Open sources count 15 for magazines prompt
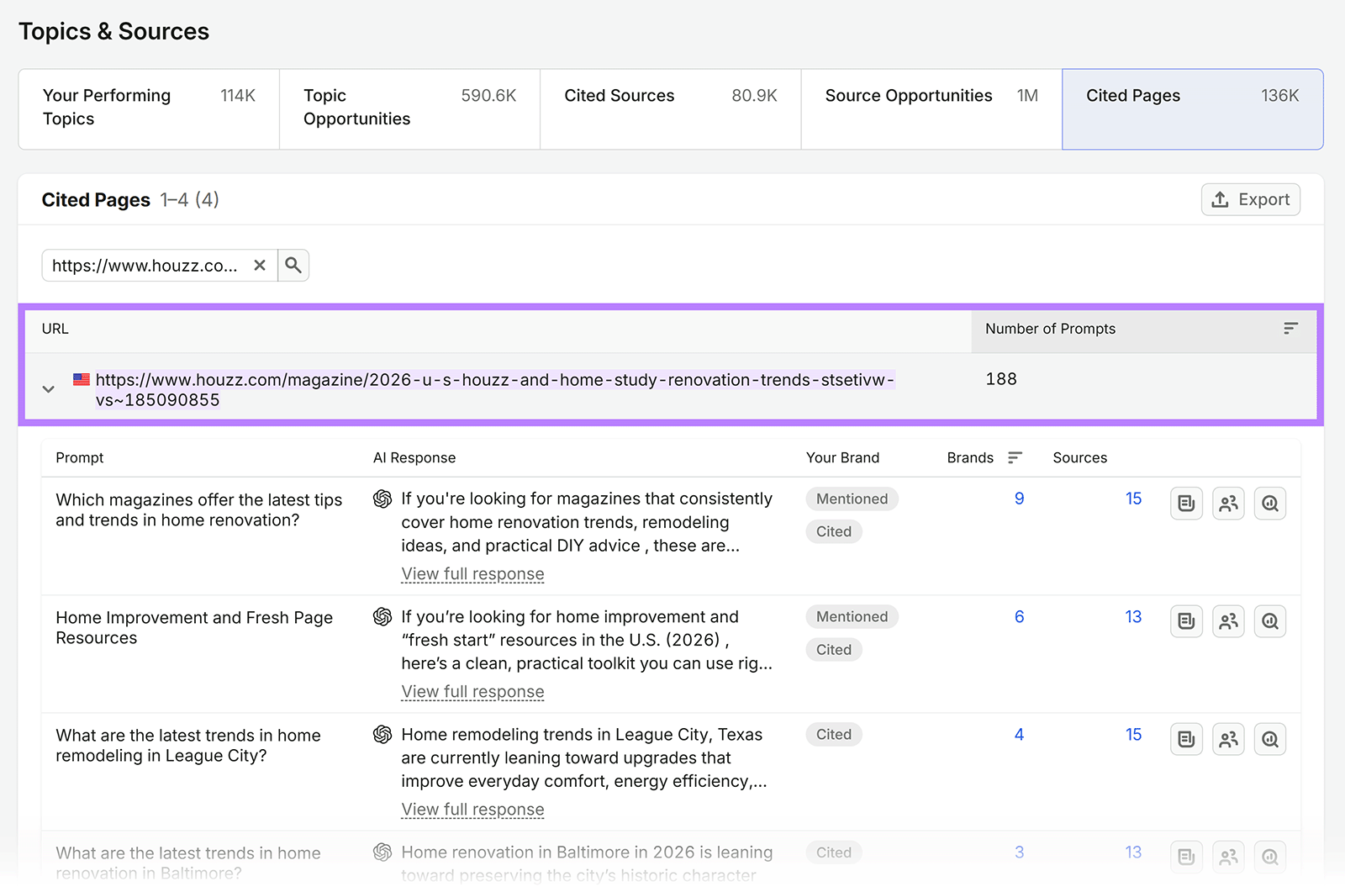 [x=1133, y=499]
